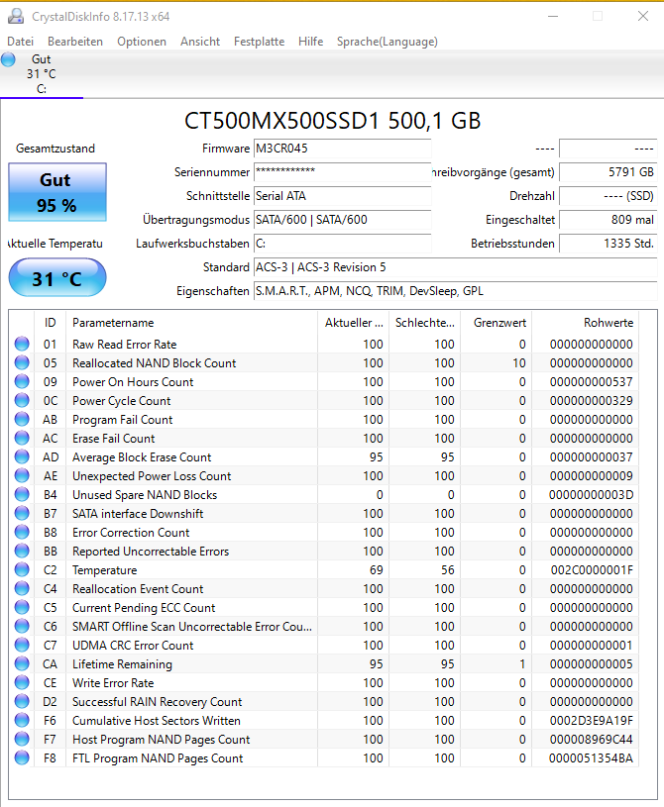Click status orb for Unexpected Power Loss Count
The height and width of the screenshot is (807, 664).
click(x=22, y=475)
